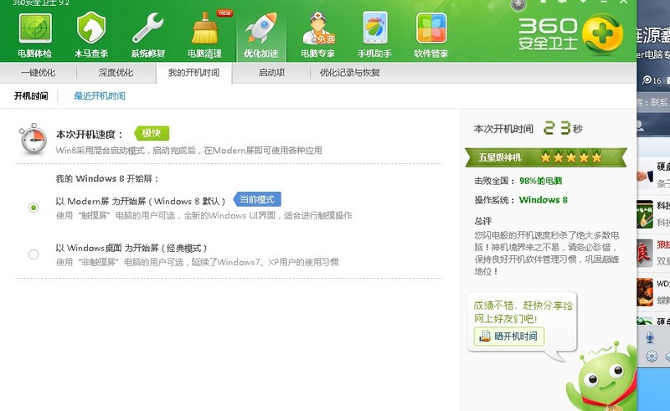
Task: Click the 360 安全卫士 logo
Action: tap(571, 34)
